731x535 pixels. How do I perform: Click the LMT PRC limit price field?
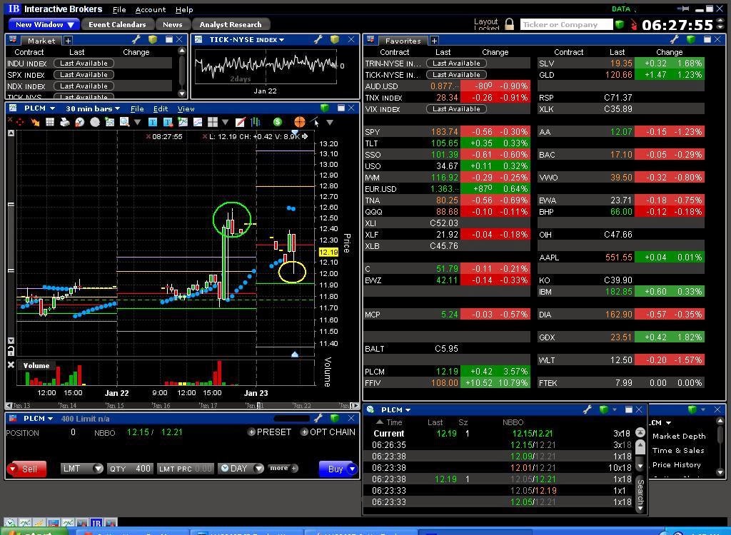(185, 469)
